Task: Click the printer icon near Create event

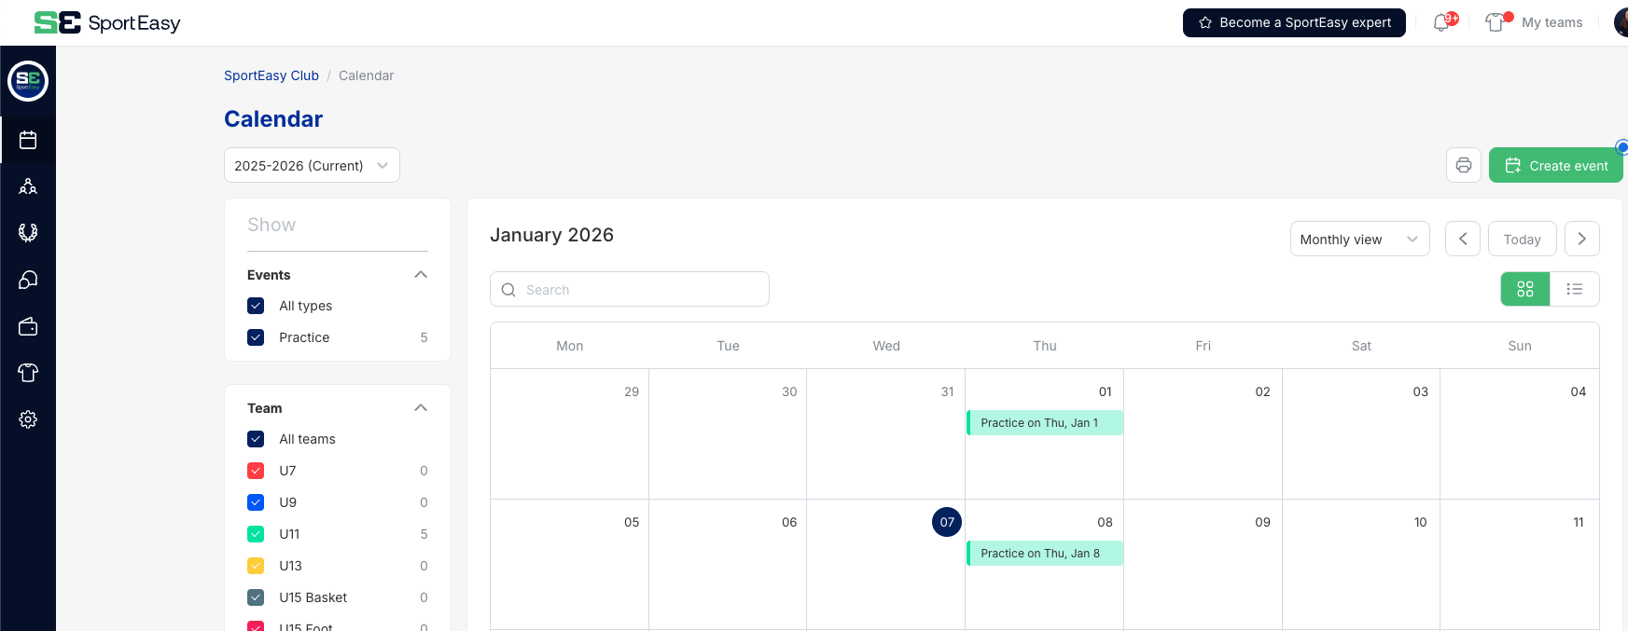Action: [x=1463, y=165]
